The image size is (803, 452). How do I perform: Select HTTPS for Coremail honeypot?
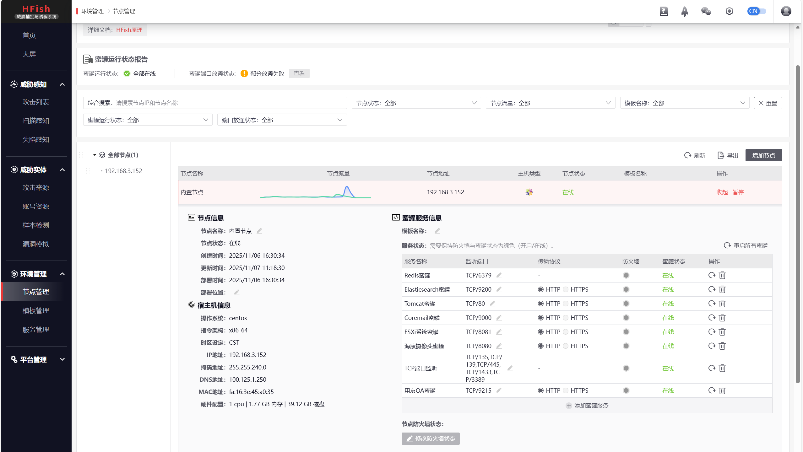[x=566, y=318]
